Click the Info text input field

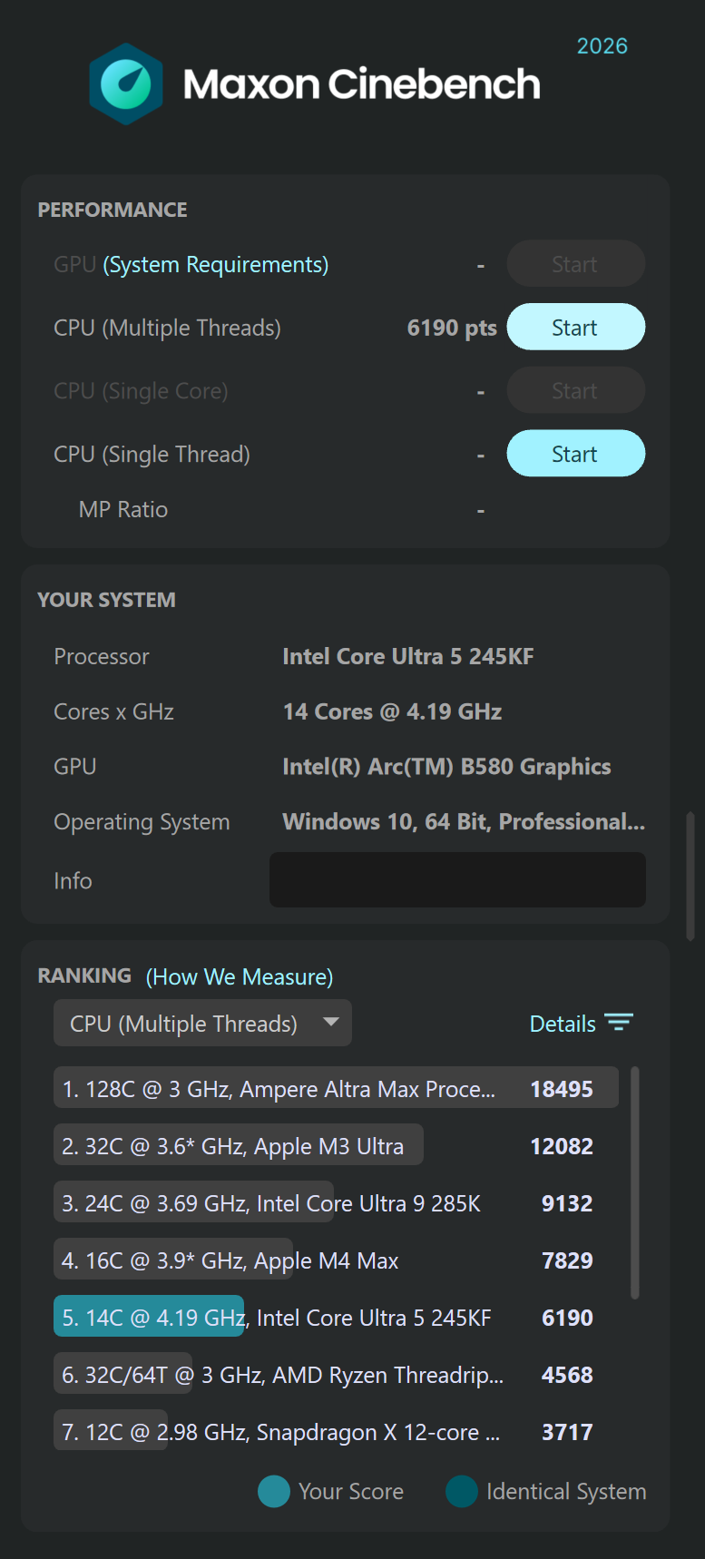457,879
